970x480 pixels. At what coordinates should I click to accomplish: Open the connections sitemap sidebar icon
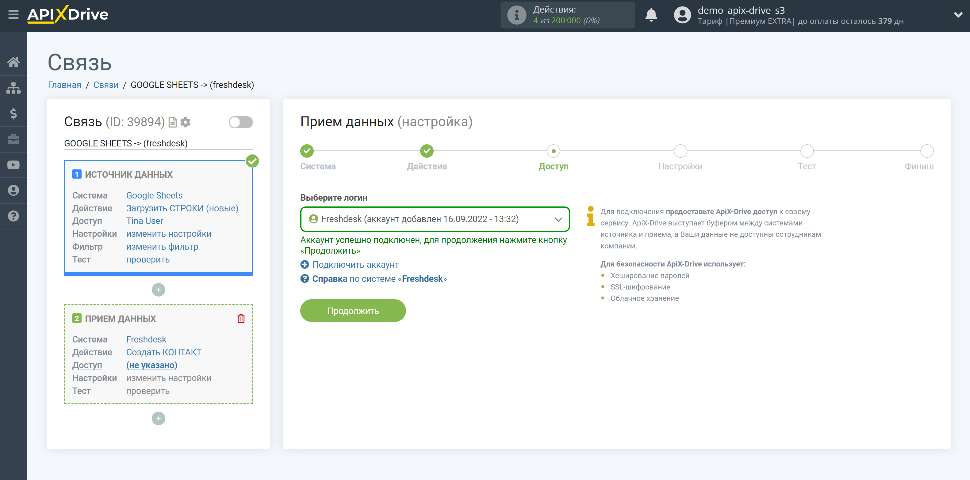(13, 88)
